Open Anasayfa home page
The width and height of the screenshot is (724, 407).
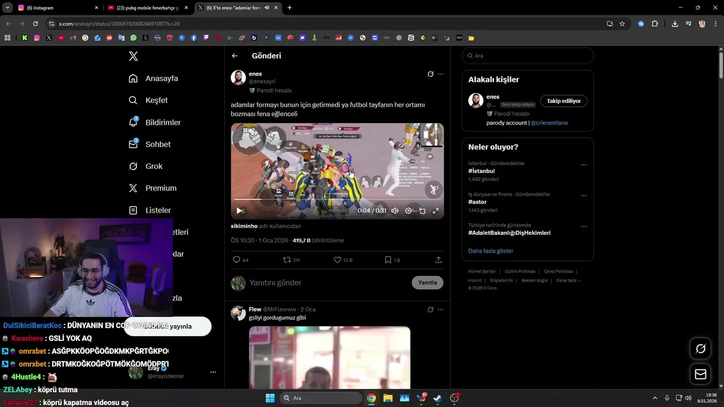pyautogui.click(x=154, y=79)
